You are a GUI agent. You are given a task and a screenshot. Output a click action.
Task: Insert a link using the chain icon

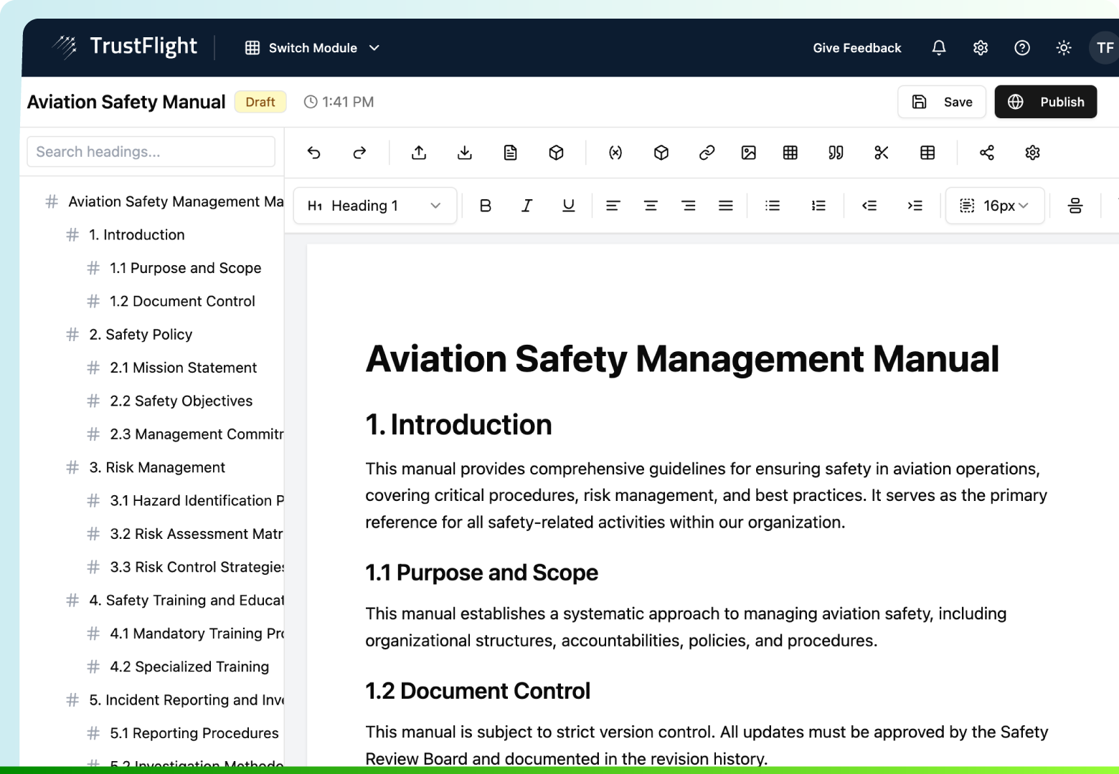707,153
